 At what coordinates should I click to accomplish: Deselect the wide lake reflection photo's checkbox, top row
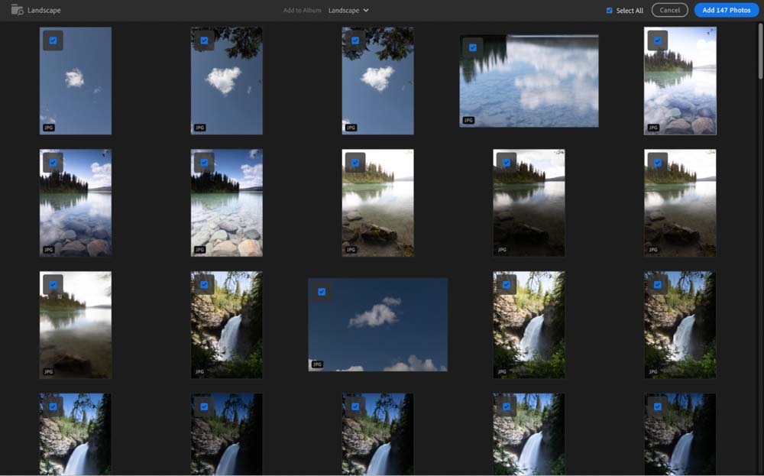473,47
